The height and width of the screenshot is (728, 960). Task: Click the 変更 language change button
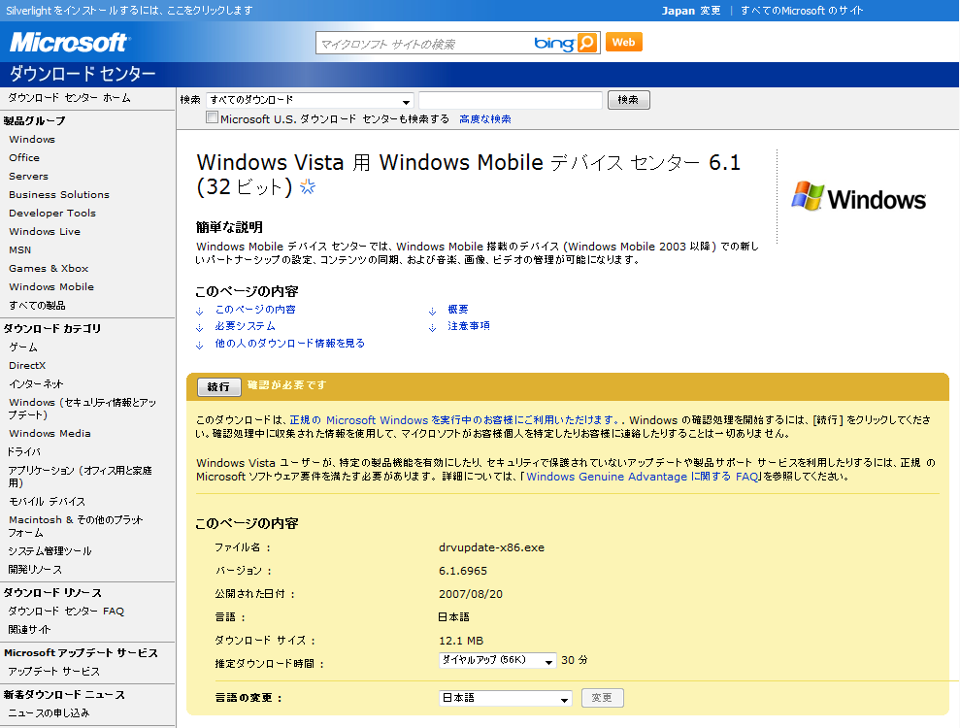point(602,698)
